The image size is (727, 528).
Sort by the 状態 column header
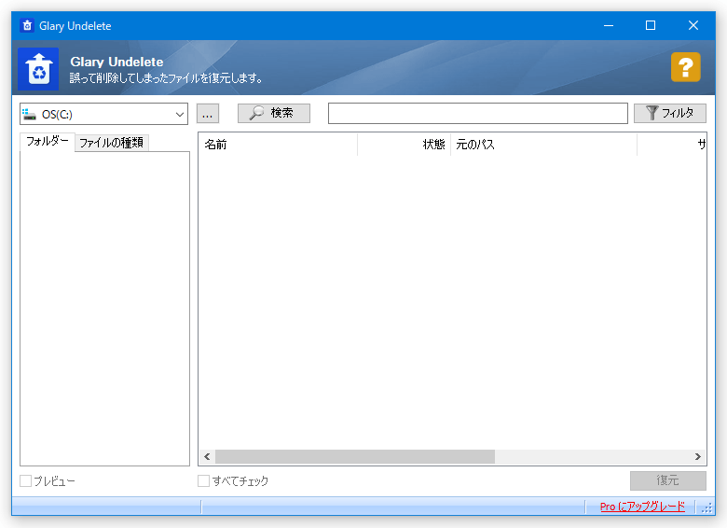click(x=405, y=145)
